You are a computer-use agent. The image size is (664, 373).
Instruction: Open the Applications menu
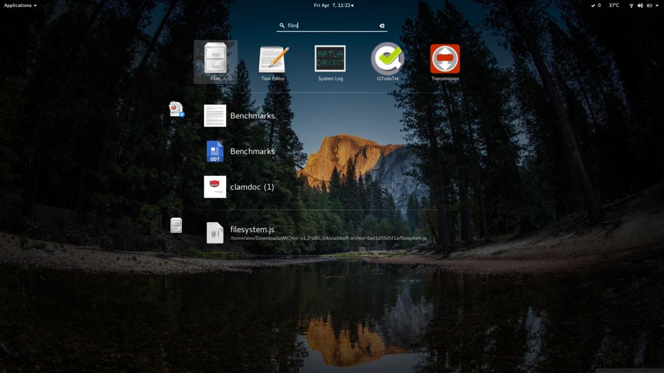(20, 5)
